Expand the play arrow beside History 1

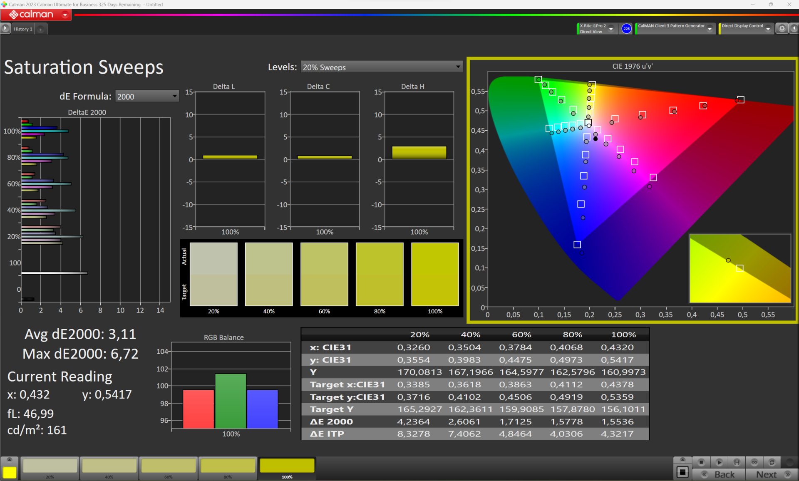[x=5, y=28]
